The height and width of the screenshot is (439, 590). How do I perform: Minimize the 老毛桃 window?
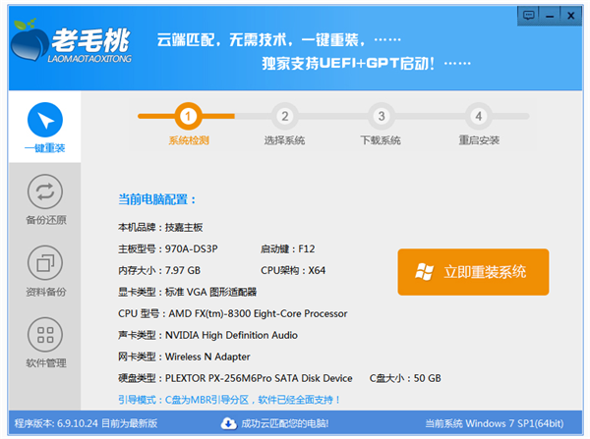(x=551, y=14)
